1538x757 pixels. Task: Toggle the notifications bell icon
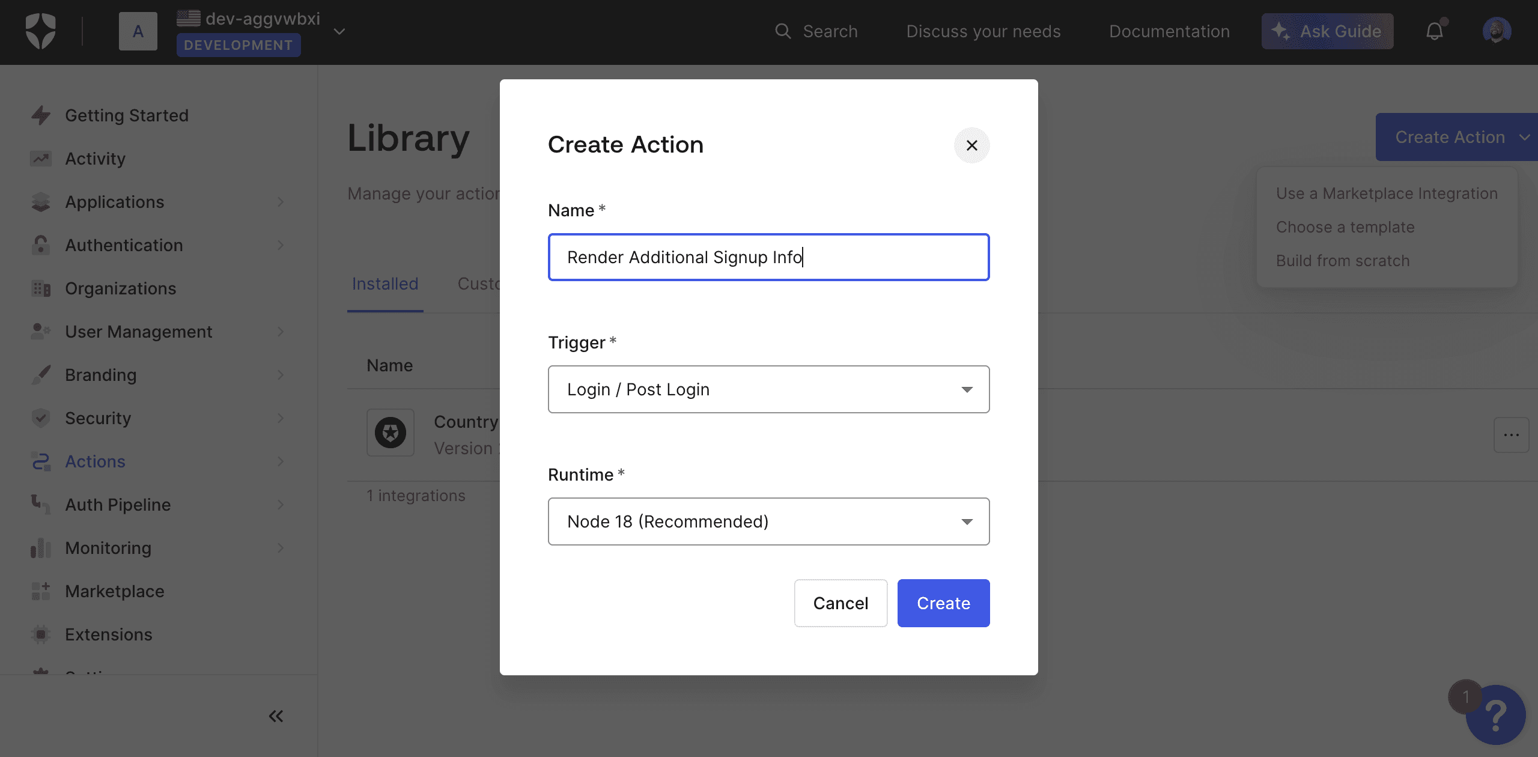tap(1434, 31)
